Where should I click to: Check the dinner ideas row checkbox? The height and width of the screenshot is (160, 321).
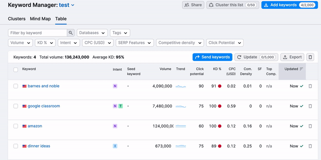pos(16,146)
